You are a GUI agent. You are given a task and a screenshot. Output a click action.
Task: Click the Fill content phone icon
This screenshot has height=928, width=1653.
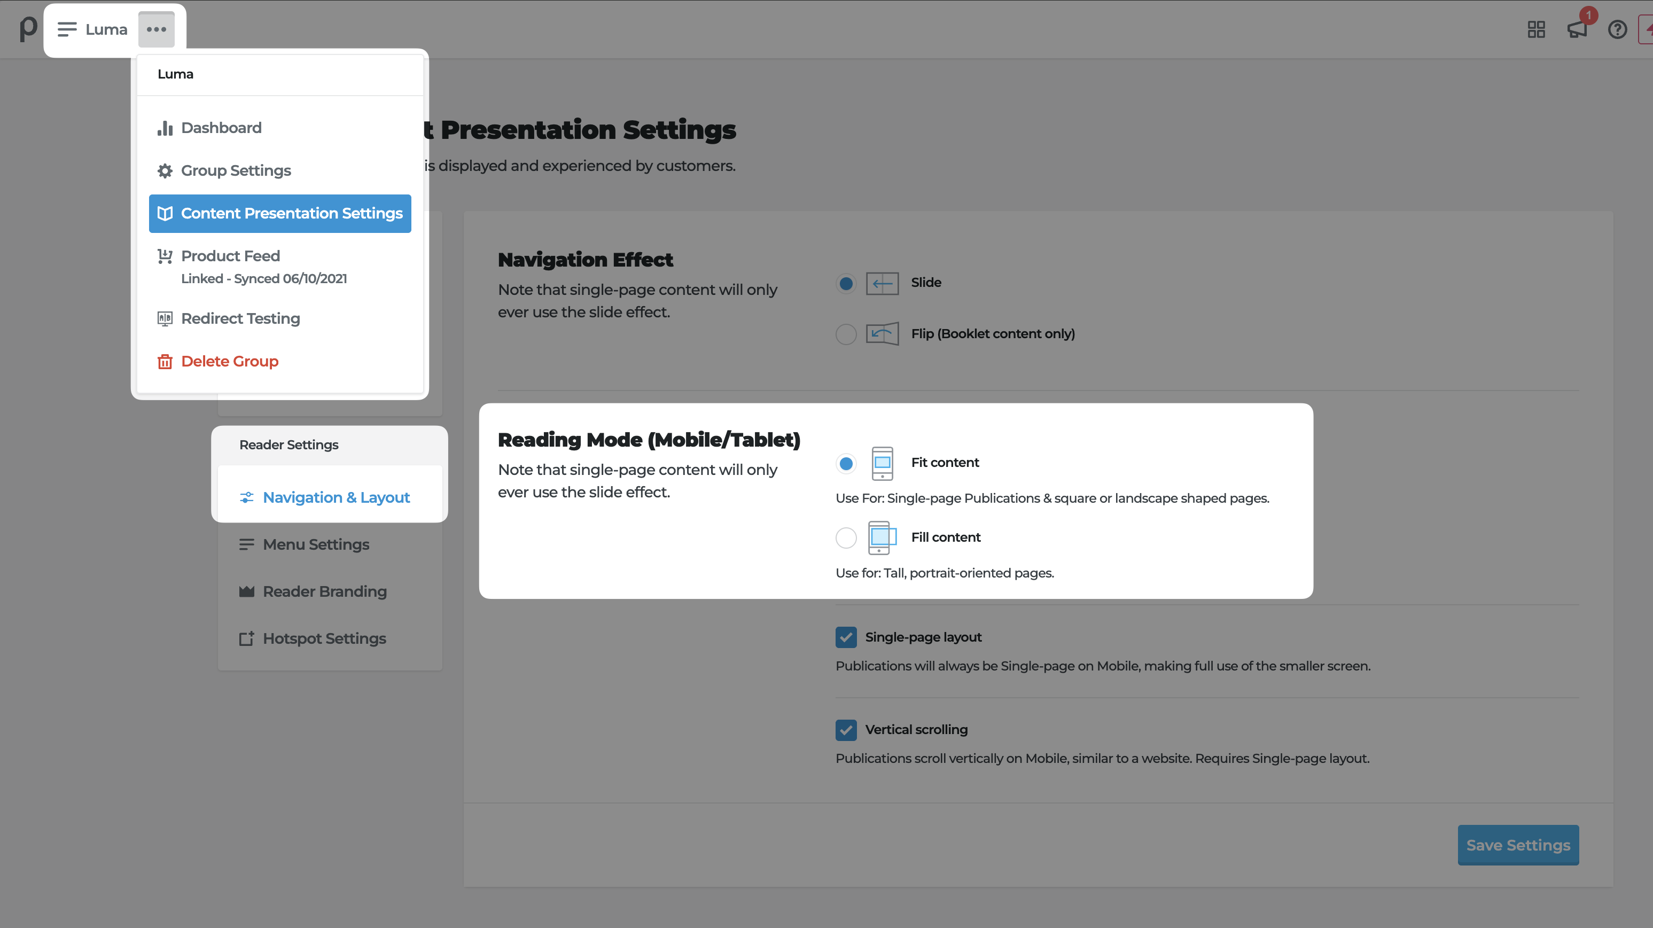point(882,537)
